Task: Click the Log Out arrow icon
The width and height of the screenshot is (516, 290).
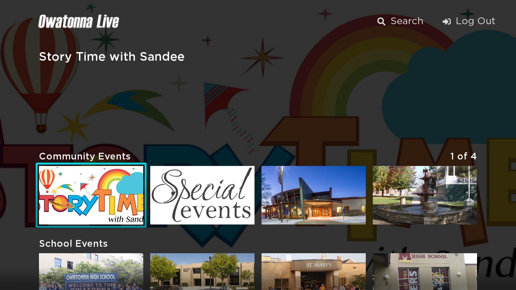Action: (x=446, y=21)
